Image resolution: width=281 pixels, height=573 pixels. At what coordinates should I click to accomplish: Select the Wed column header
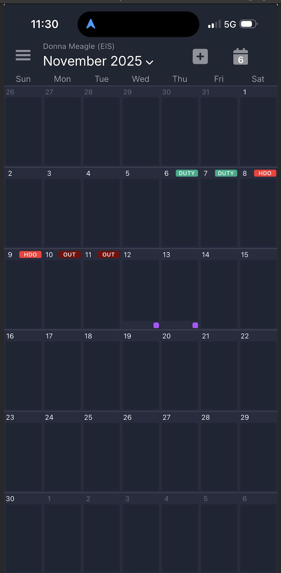[140, 79]
